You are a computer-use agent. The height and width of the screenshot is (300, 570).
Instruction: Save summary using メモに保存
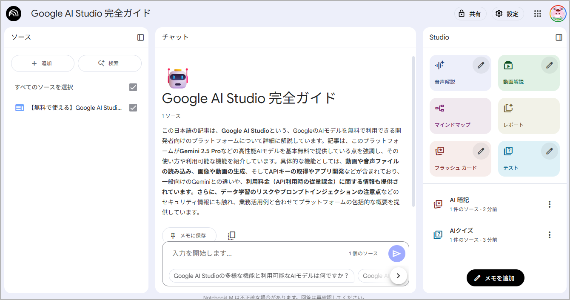[189, 235]
